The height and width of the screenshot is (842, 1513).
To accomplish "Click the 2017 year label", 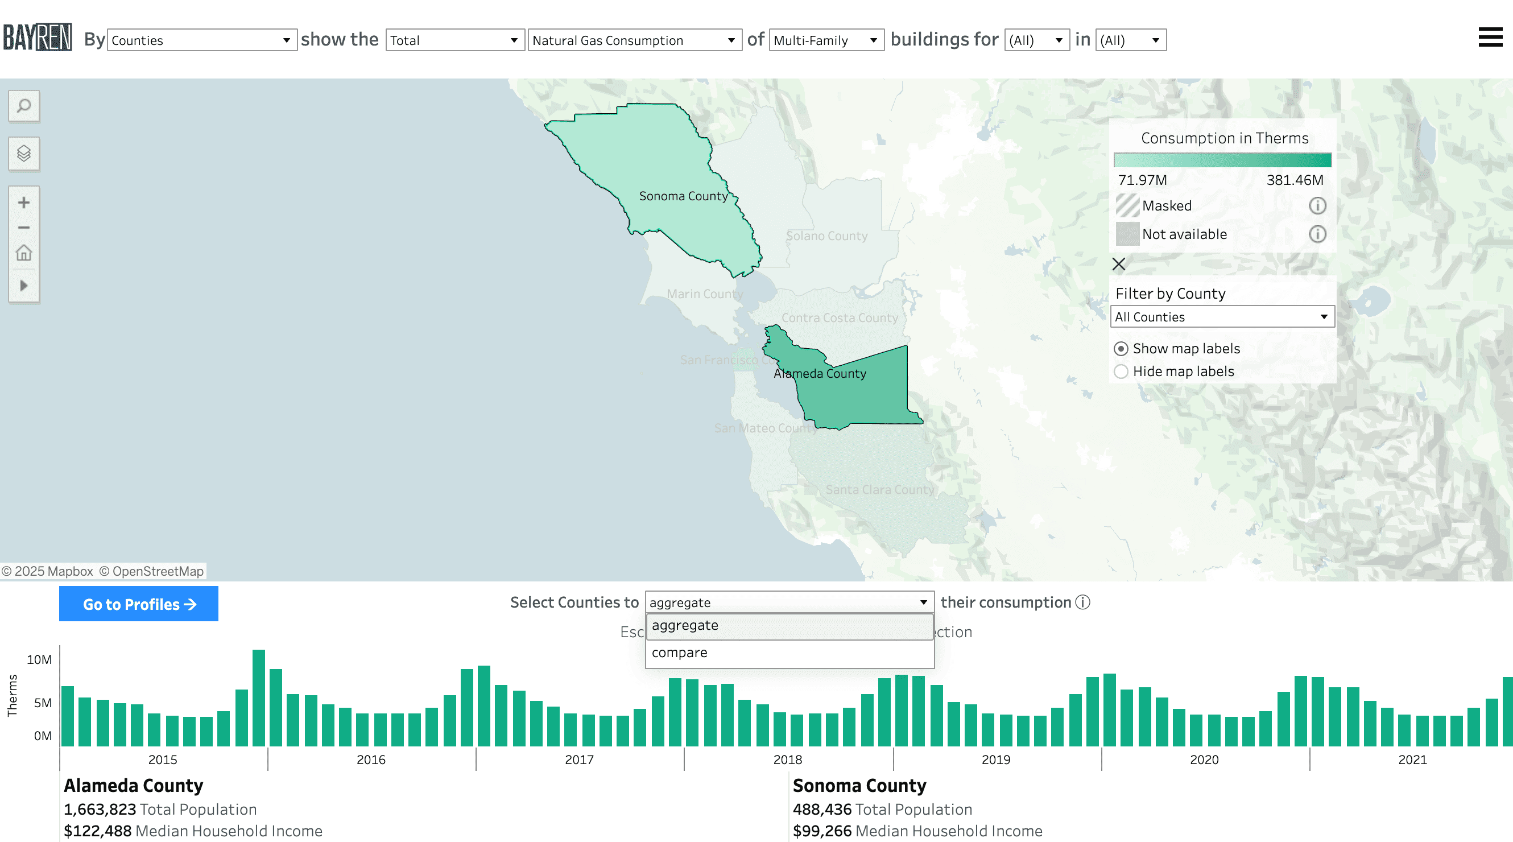I will point(579,759).
